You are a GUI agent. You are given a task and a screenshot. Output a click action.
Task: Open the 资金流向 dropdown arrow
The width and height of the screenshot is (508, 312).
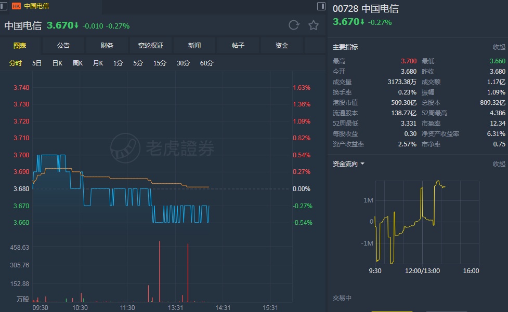[x=362, y=164]
